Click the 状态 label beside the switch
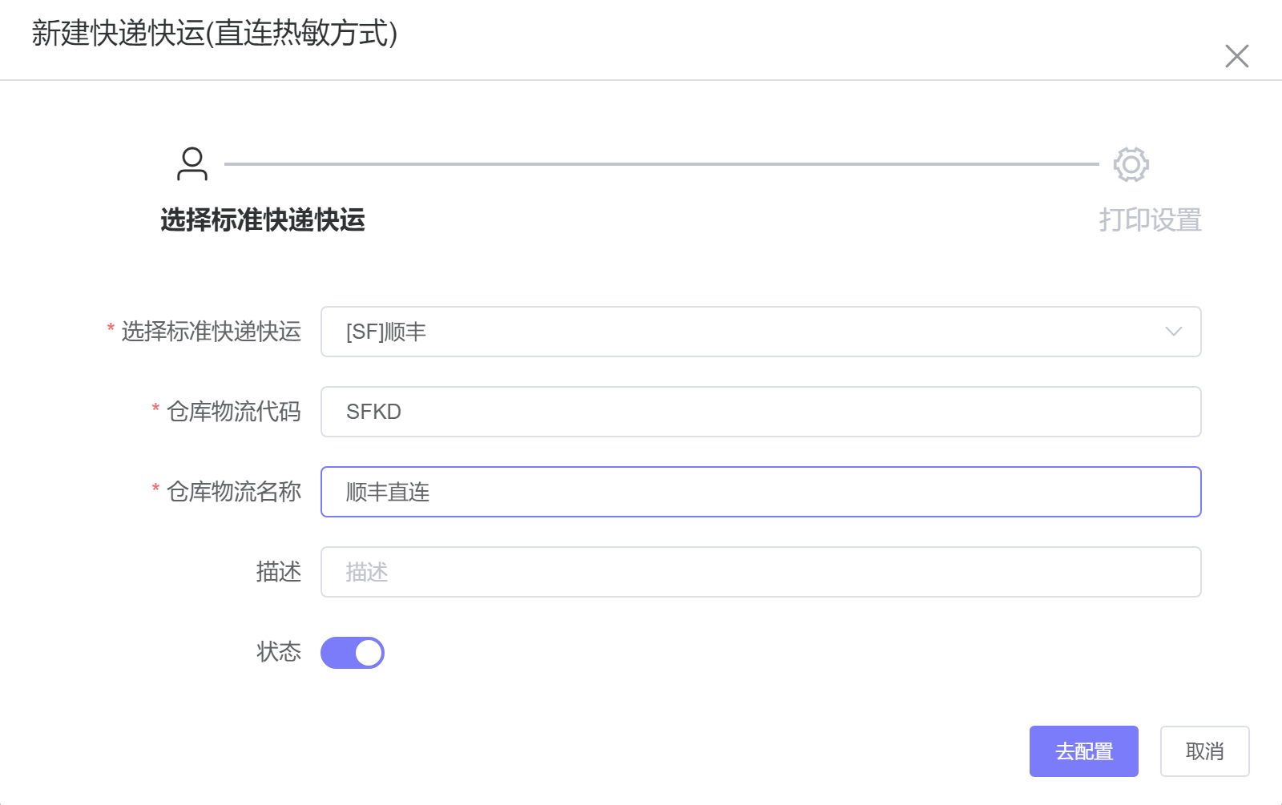 pyautogui.click(x=278, y=652)
